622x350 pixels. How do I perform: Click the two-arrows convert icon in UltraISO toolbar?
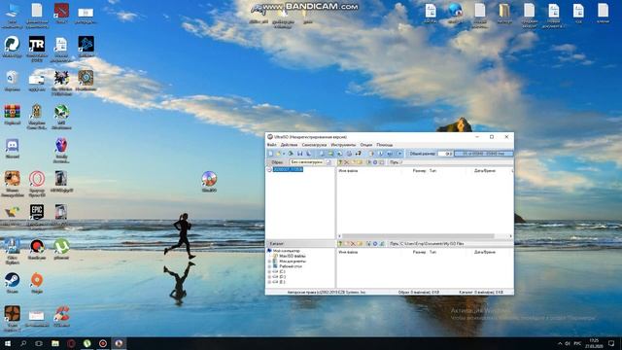tap(358, 154)
